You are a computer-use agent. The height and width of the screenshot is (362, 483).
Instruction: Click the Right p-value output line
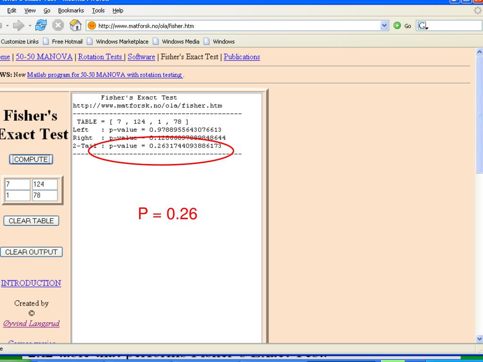pyautogui.click(x=150, y=138)
